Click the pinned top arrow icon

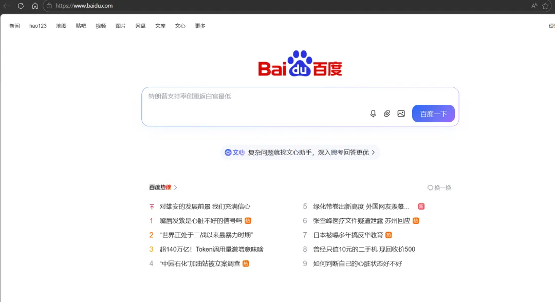[152, 206]
